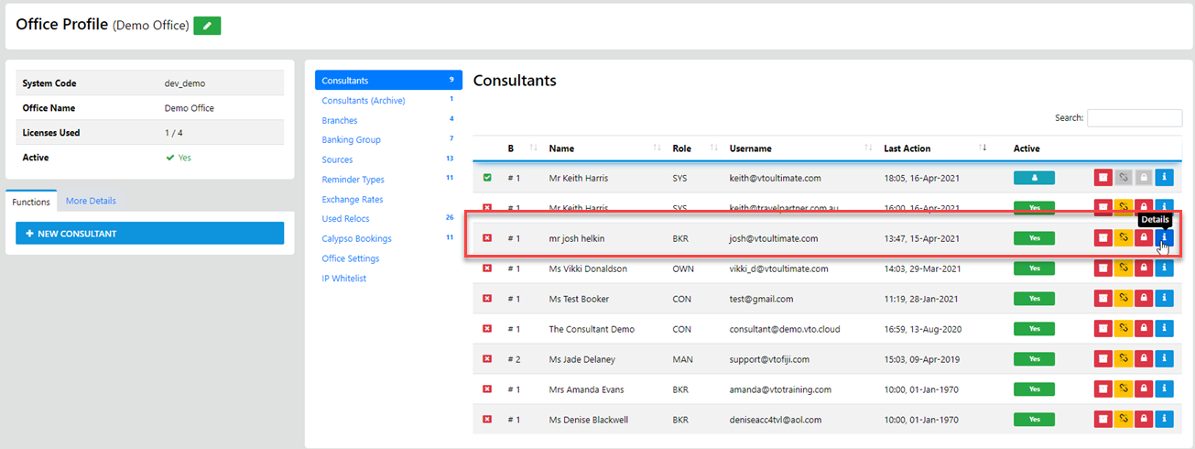Click the green pencil edit icon beside Office Profile
Screen dimensions: 1195x449
207,26
